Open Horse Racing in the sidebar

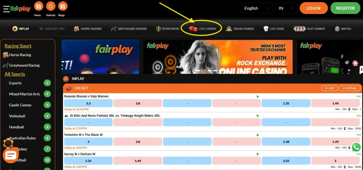[x=17, y=55]
